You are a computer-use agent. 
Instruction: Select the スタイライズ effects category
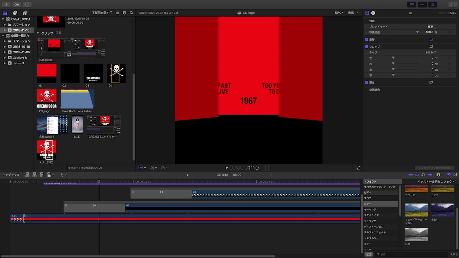pos(381,215)
